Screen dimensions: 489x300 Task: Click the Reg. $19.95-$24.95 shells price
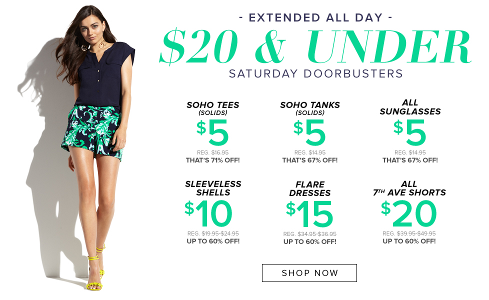coord(213,233)
